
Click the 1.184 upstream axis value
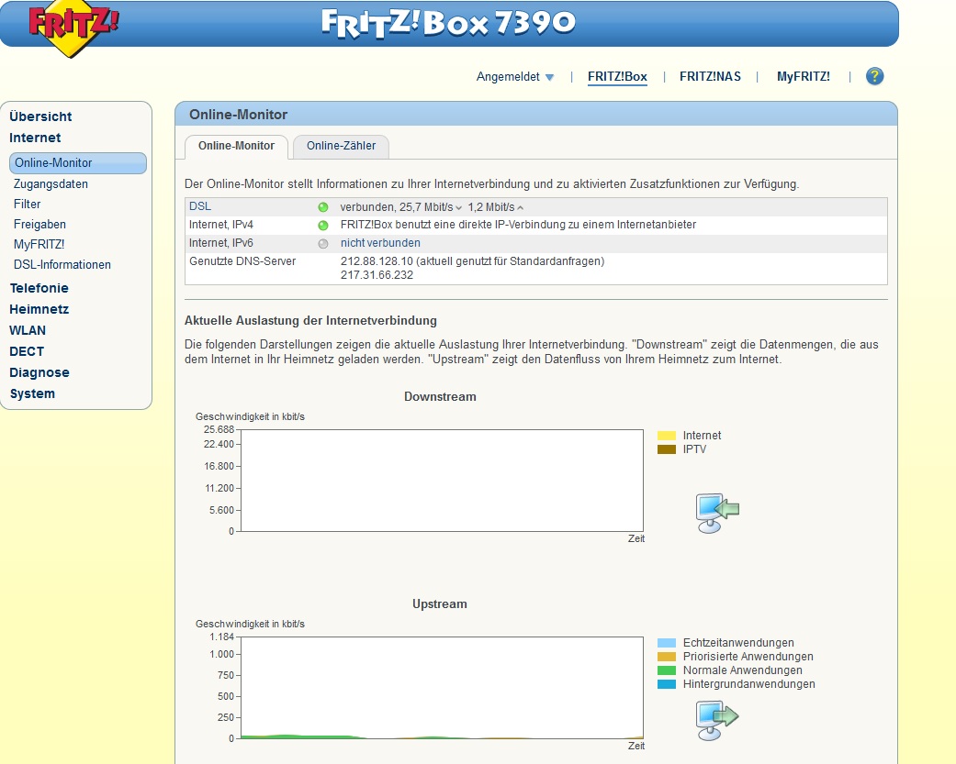(x=222, y=637)
